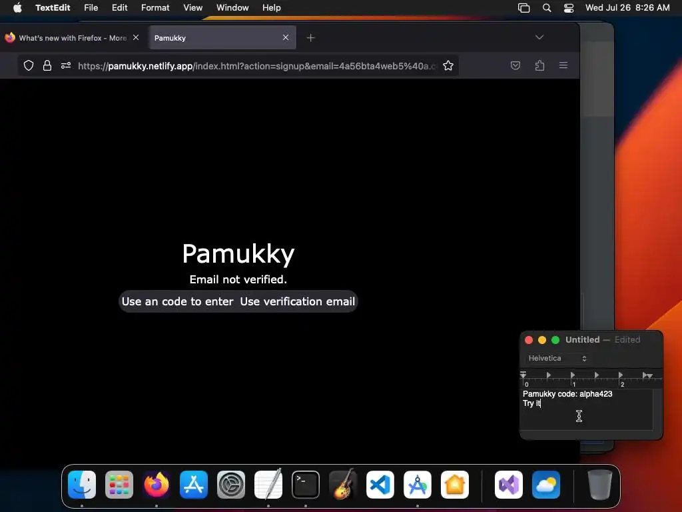
Task: Close the What's new with Firefox tab
Action: [136, 37]
